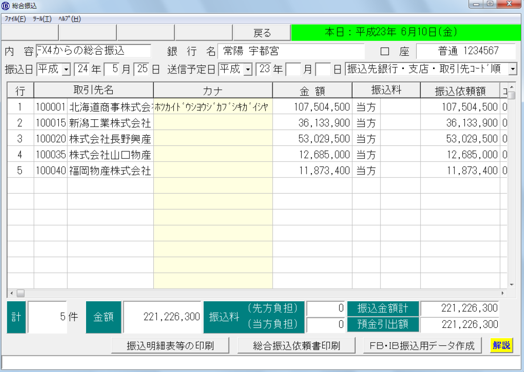The height and width of the screenshot is (372, 524).
Task: Click the 戻る button
Action: pos(261,32)
